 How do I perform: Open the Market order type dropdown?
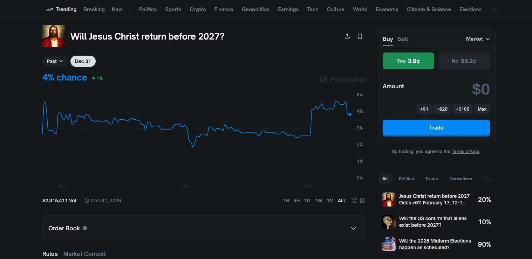(477, 38)
